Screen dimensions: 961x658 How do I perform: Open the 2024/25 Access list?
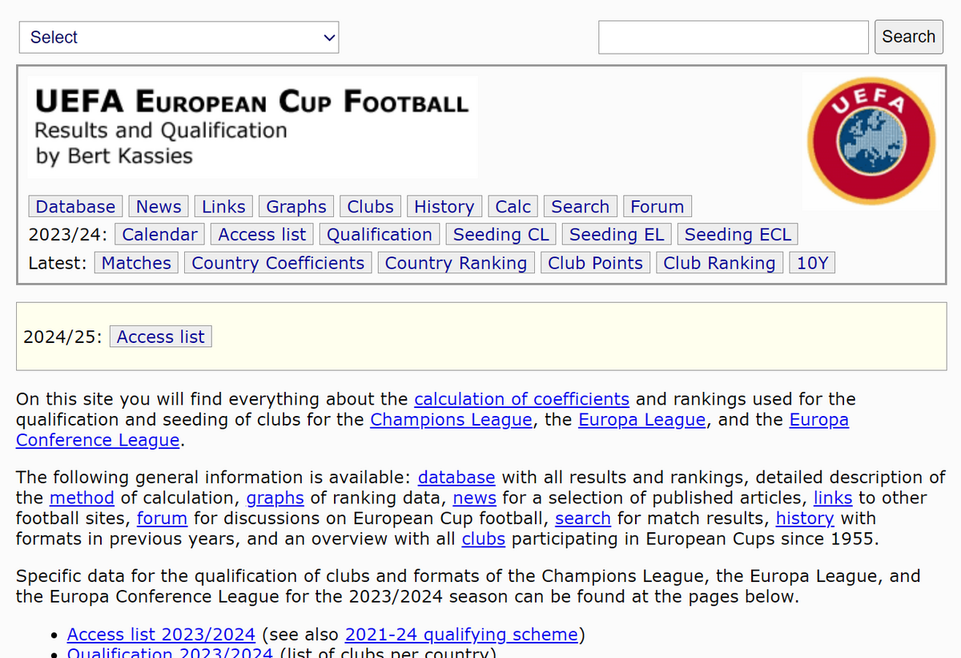point(160,336)
